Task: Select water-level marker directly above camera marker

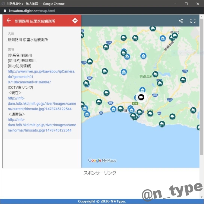Action: [142, 90]
